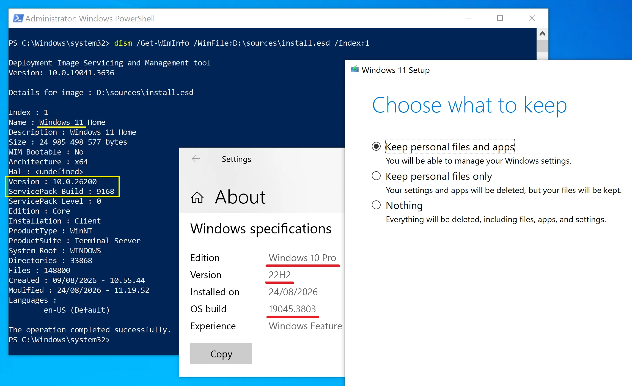Click the 'Modified : 24/08/2026' line
This screenshot has height=386, width=632.
(79, 290)
